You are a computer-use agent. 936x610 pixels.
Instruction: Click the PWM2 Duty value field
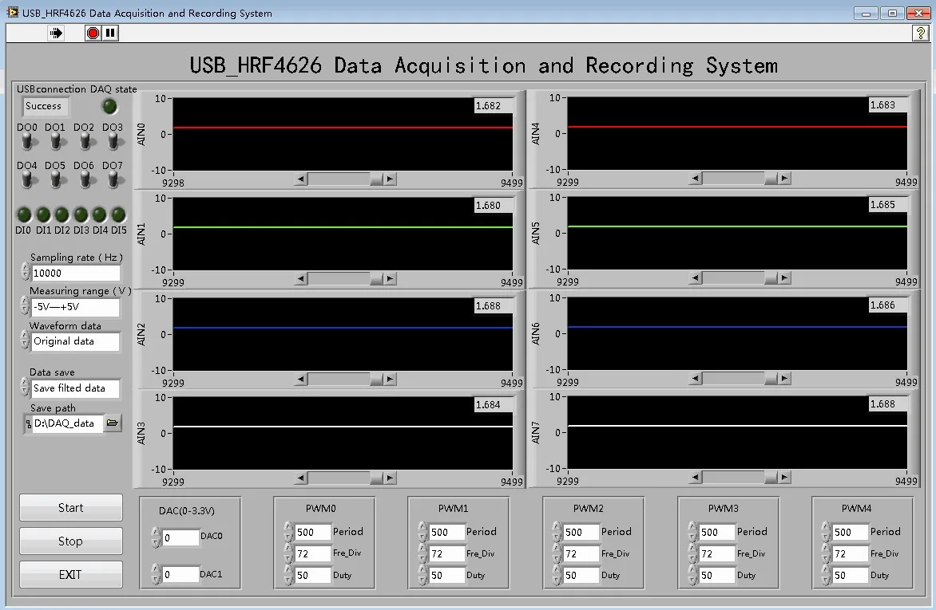coord(581,576)
